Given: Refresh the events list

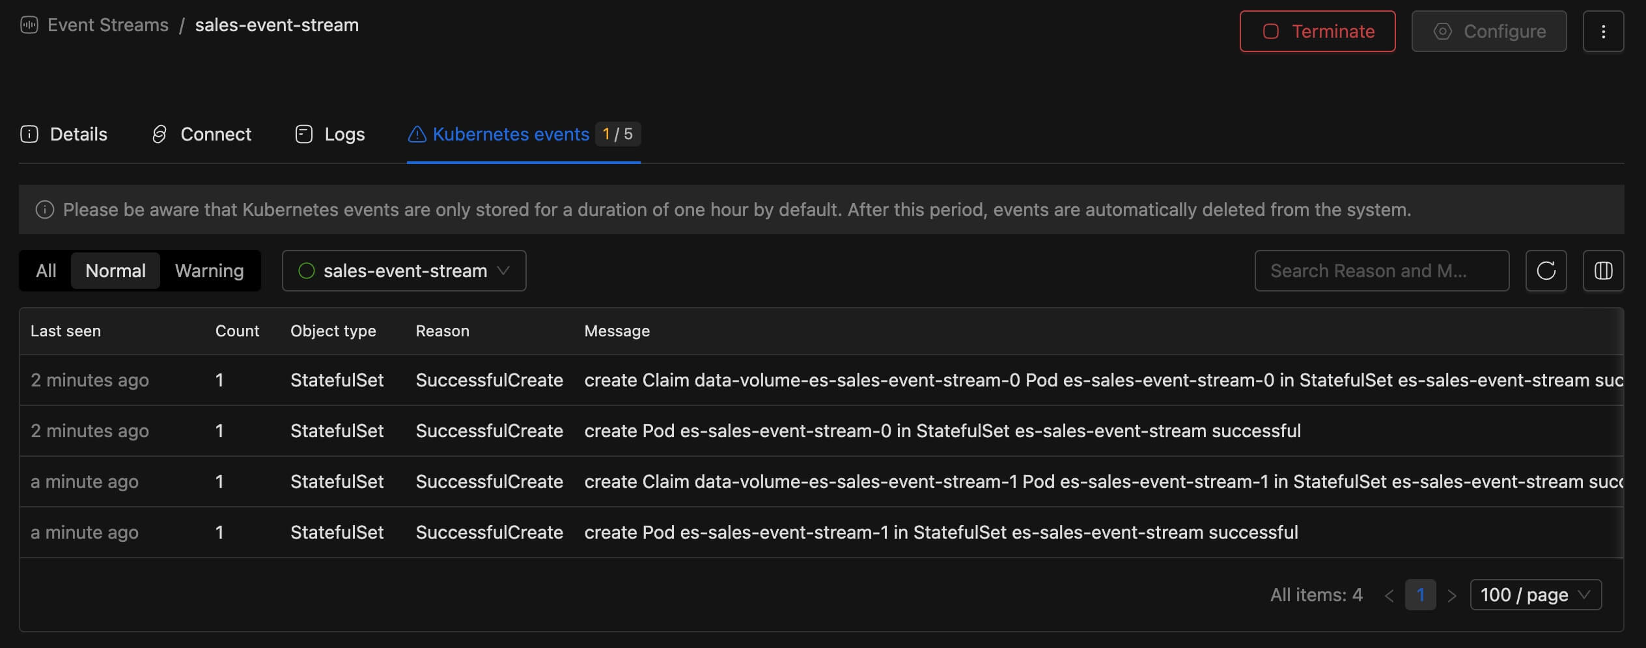Looking at the screenshot, I should (1547, 271).
